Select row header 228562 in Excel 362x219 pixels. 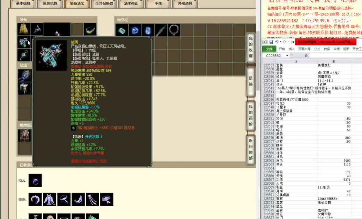point(269,161)
